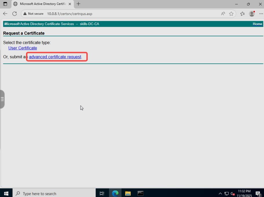The width and height of the screenshot is (264, 197).
Task: Close the Certificate Services tab
Action: tap(70, 4)
